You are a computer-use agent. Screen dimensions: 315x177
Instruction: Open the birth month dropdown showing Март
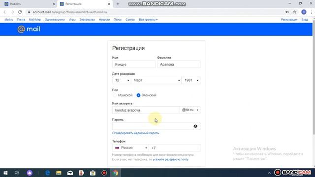pos(157,80)
